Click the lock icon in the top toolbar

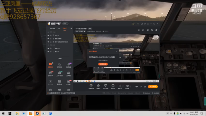click(143, 30)
